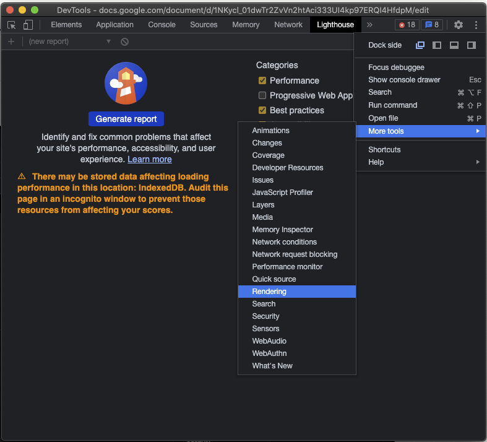Open the (new report) dropdown

[x=70, y=41]
